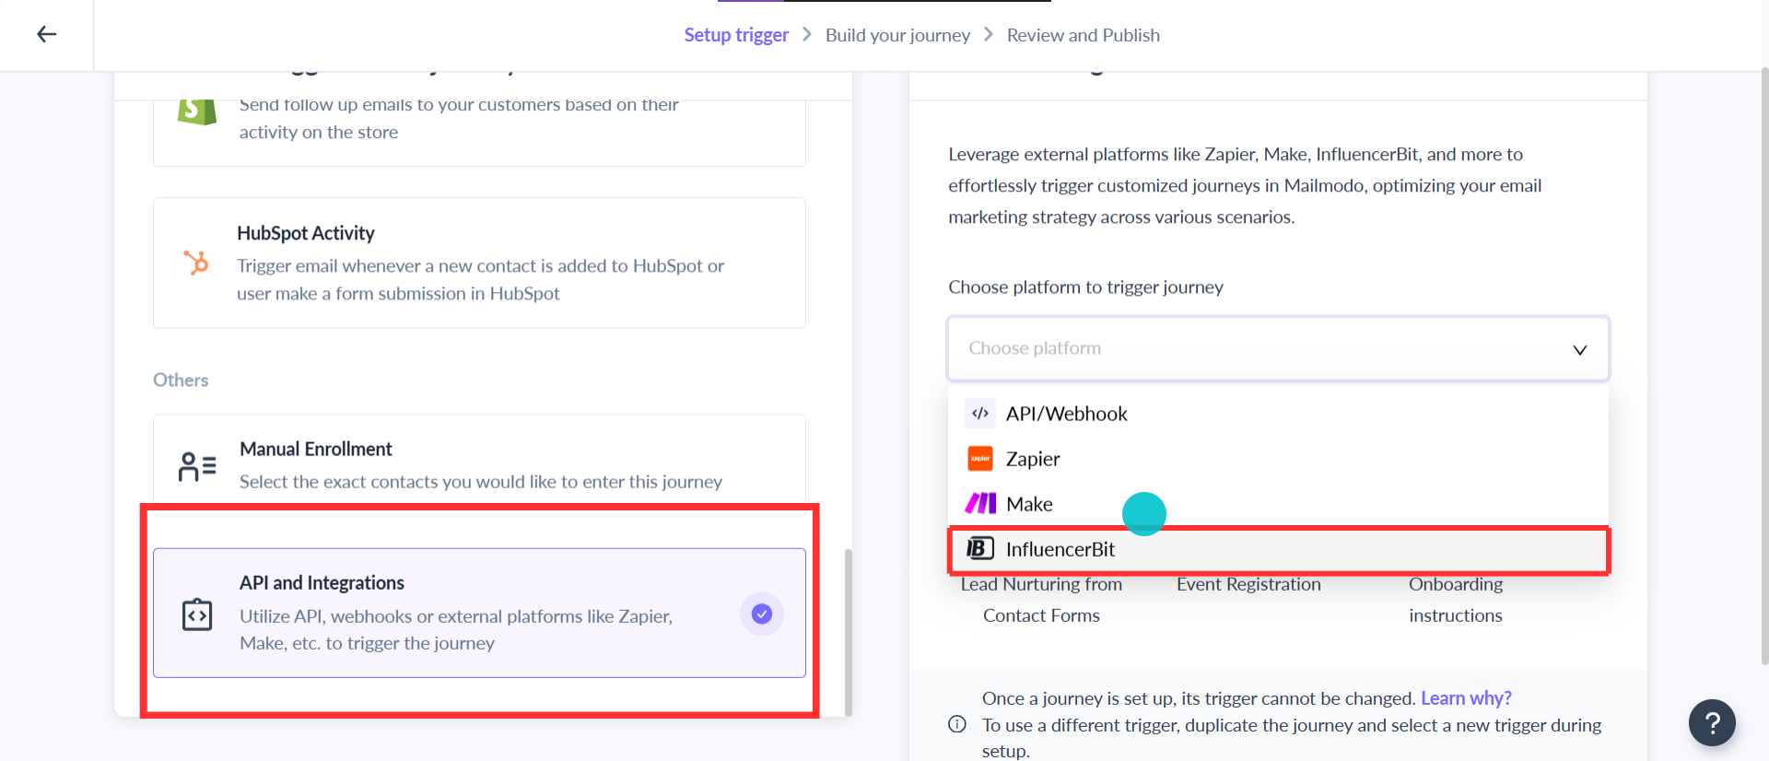Click the Zapier orange logo icon

pos(980,459)
